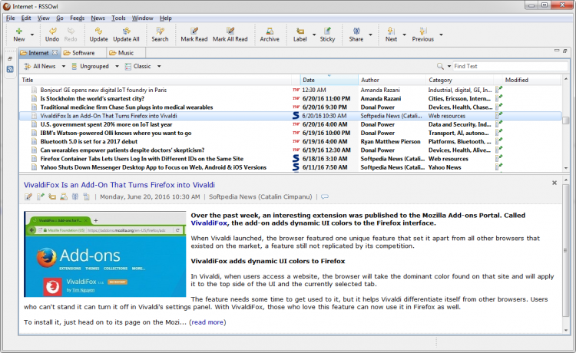Click the VivaldiFox link in the article body
This screenshot has width=576, height=353.
pyautogui.click(x=209, y=223)
